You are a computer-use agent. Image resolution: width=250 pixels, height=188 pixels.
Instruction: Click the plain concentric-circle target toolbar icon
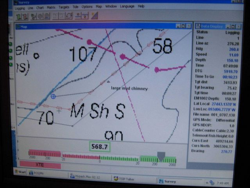click(x=40, y=16)
